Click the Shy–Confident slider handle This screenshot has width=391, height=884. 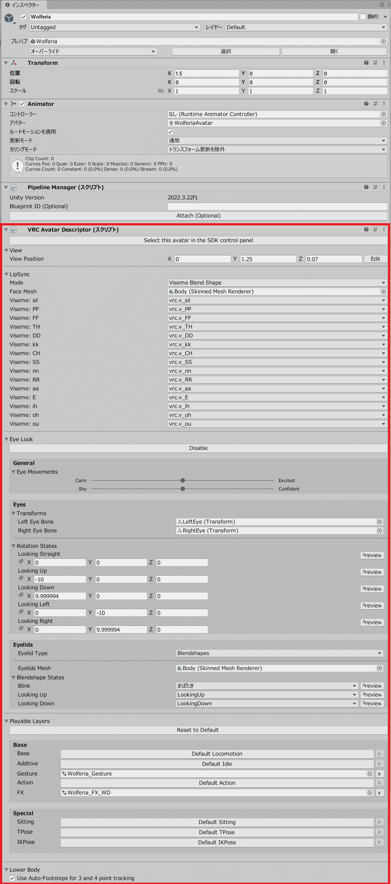[x=183, y=489]
